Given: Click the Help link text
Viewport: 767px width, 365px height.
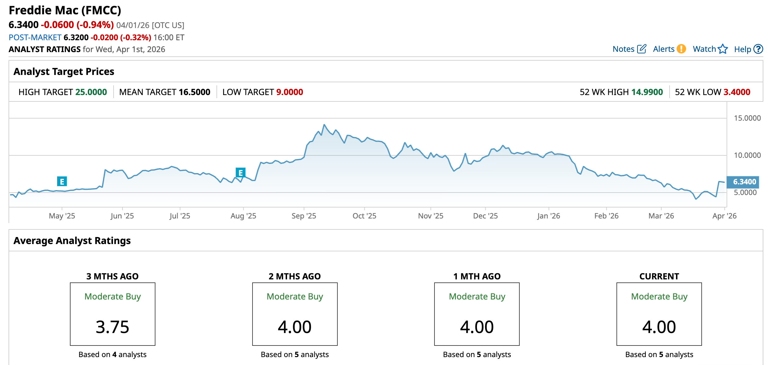Looking at the screenshot, I should coord(742,49).
